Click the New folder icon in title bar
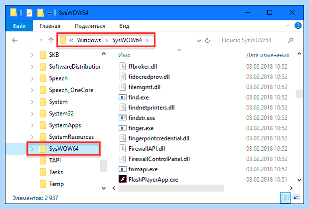 pyautogui.click(x=40, y=13)
